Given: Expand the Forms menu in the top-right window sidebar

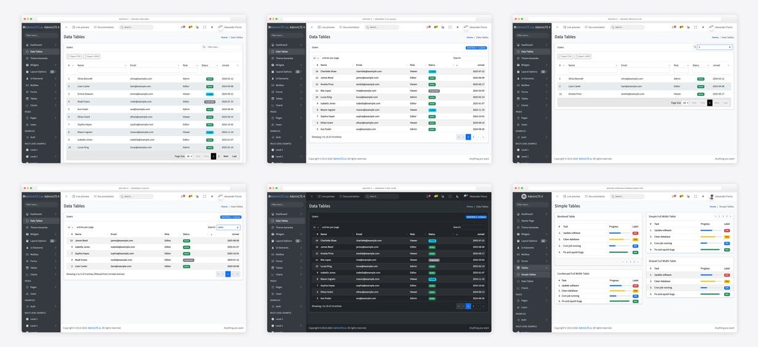Looking at the screenshot, I should (x=548, y=92).
